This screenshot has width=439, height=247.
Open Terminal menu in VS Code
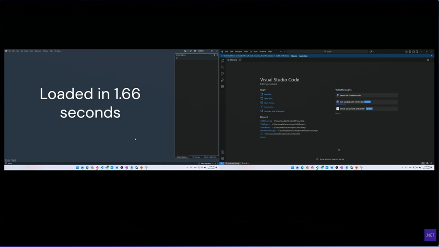[263, 52]
